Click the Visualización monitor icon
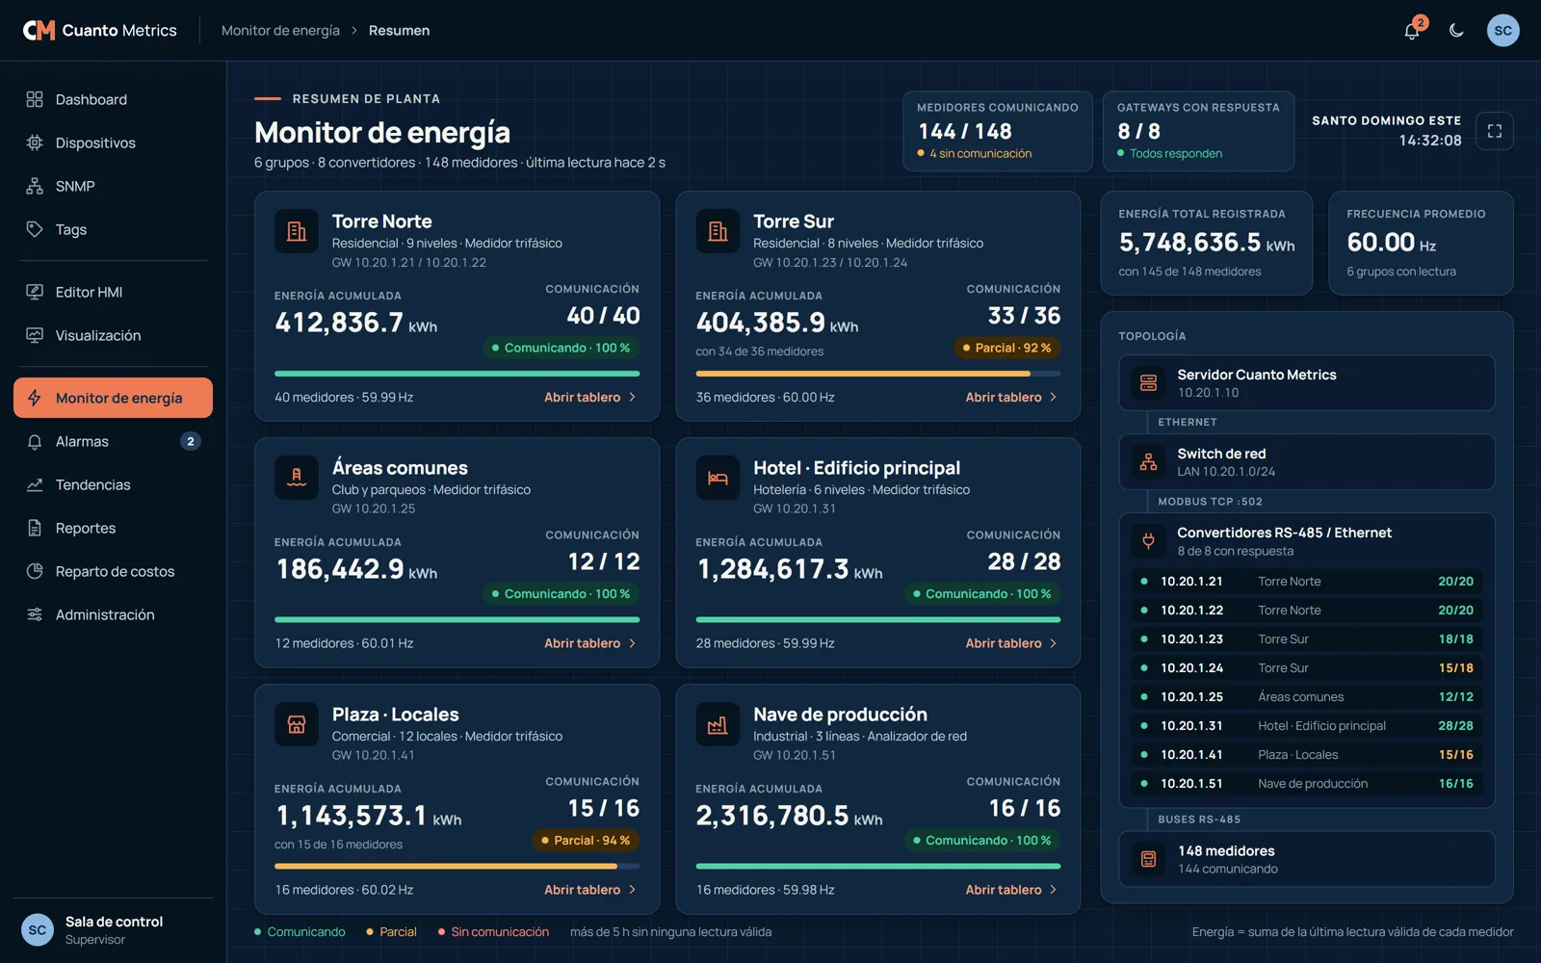The width and height of the screenshot is (1541, 963). pyautogui.click(x=35, y=335)
